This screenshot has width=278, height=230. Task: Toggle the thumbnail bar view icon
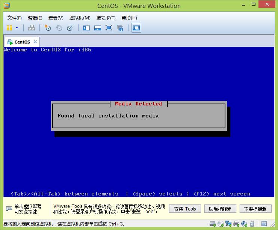click(x=97, y=28)
